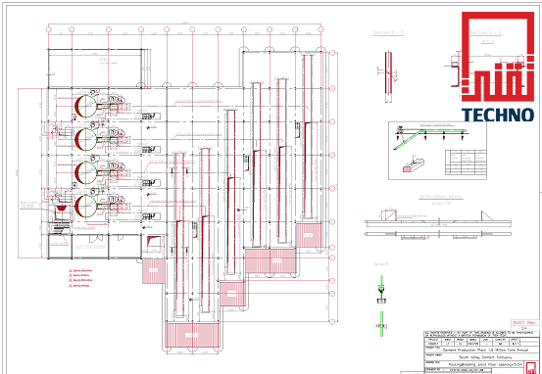Screen dimensions: 542x374
Task: Select the ELECTRIC ROOM label
Action: 90,247
